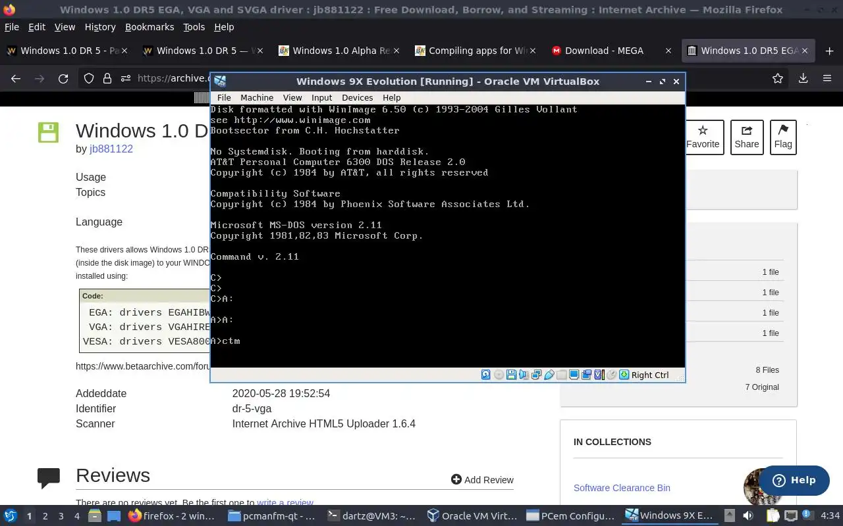Click the clock showing 4:34
Viewport: 843px width, 526px height.
(830, 516)
